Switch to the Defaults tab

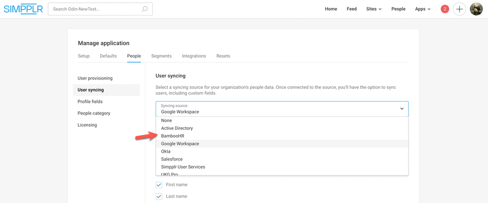pyautogui.click(x=108, y=56)
